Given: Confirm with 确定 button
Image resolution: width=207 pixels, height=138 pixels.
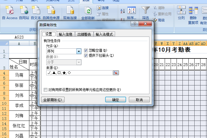Looking at the screenshot, I should [x=116, y=99].
